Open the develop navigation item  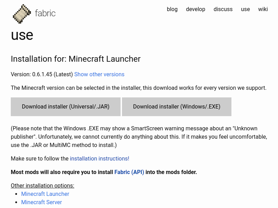[x=196, y=9]
